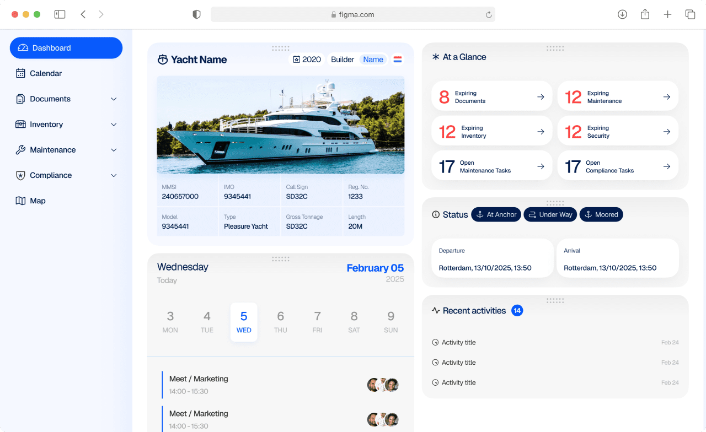706x432 pixels.
Task: Select the Dashboard sidebar icon
Action: tap(23, 48)
